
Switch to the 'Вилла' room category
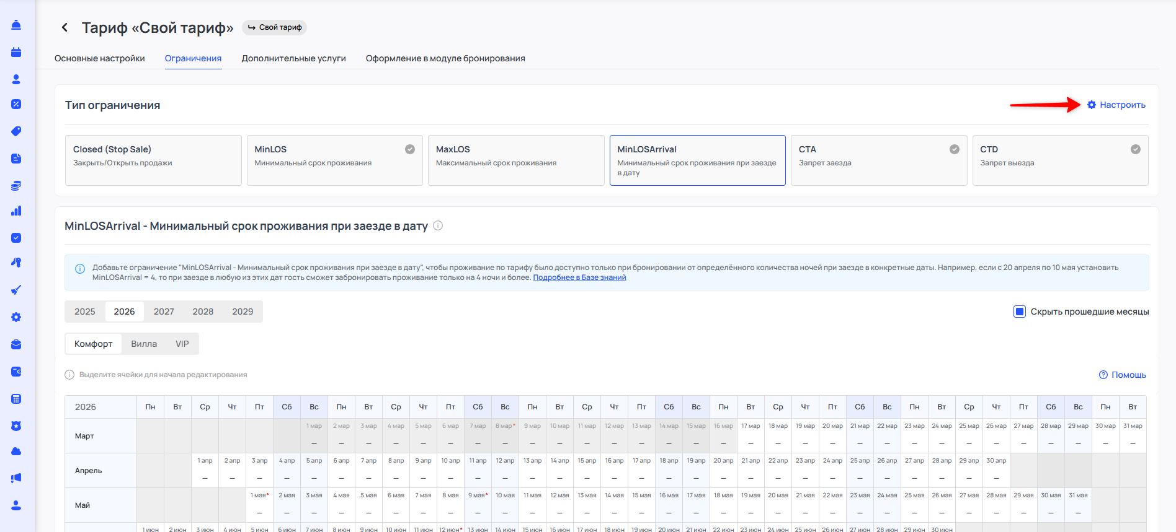point(144,344)
